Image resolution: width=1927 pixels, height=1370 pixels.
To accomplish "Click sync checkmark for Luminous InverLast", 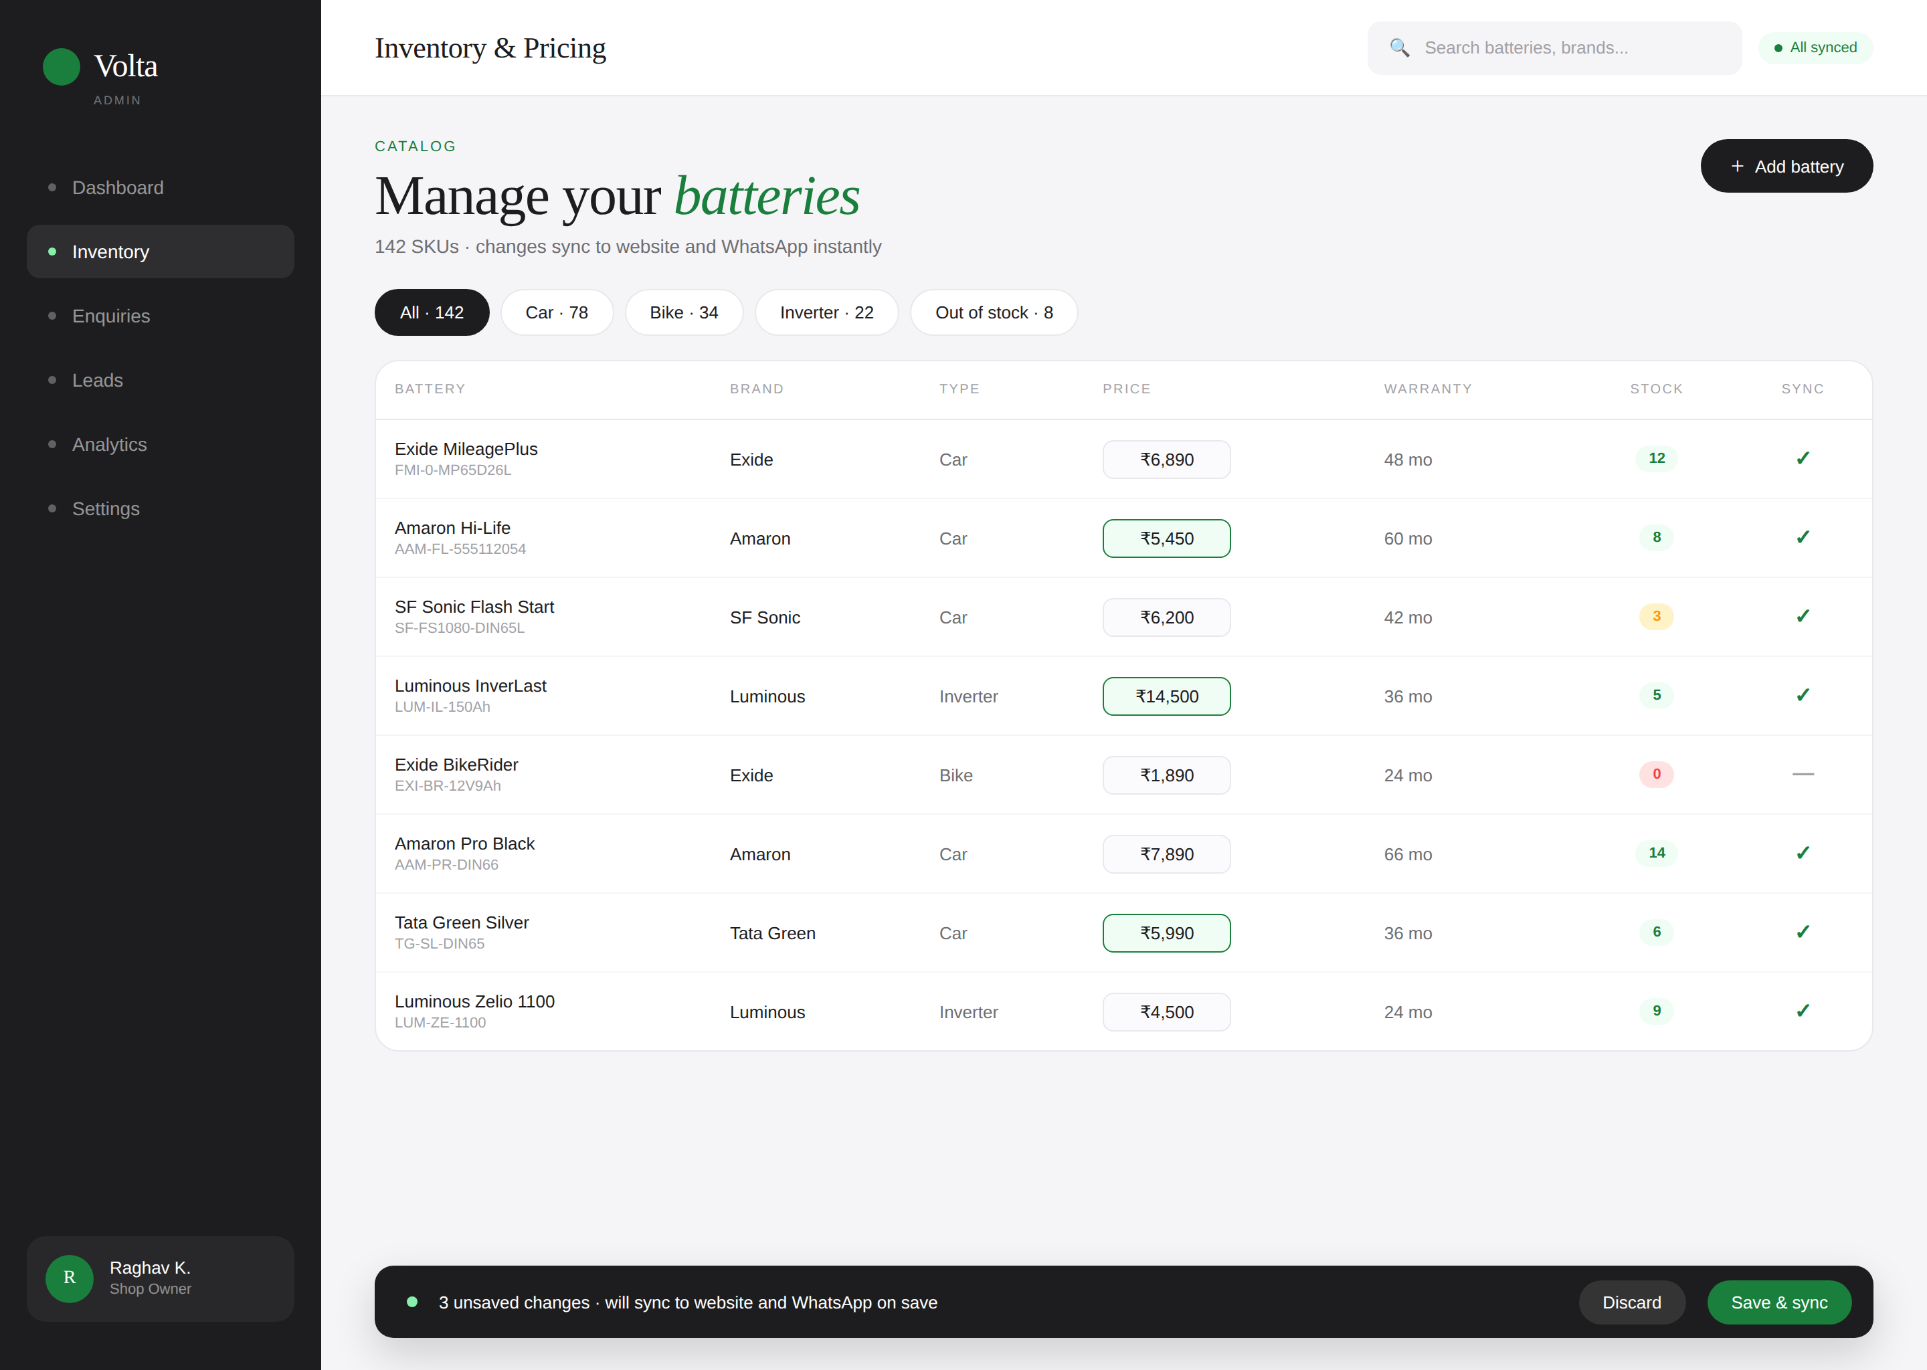I will (1803, 695).
